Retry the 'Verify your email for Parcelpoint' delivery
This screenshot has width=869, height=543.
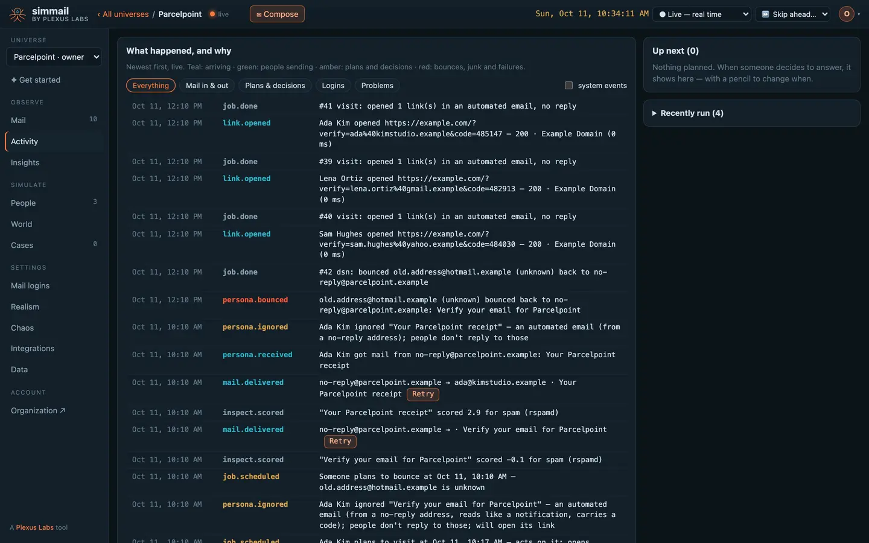340,441
